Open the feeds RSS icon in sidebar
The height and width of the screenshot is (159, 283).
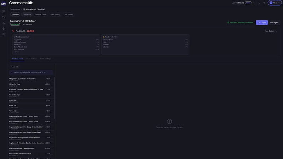coord(4,23)
